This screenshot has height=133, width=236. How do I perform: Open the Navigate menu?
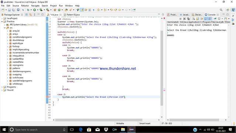point(35,6)
